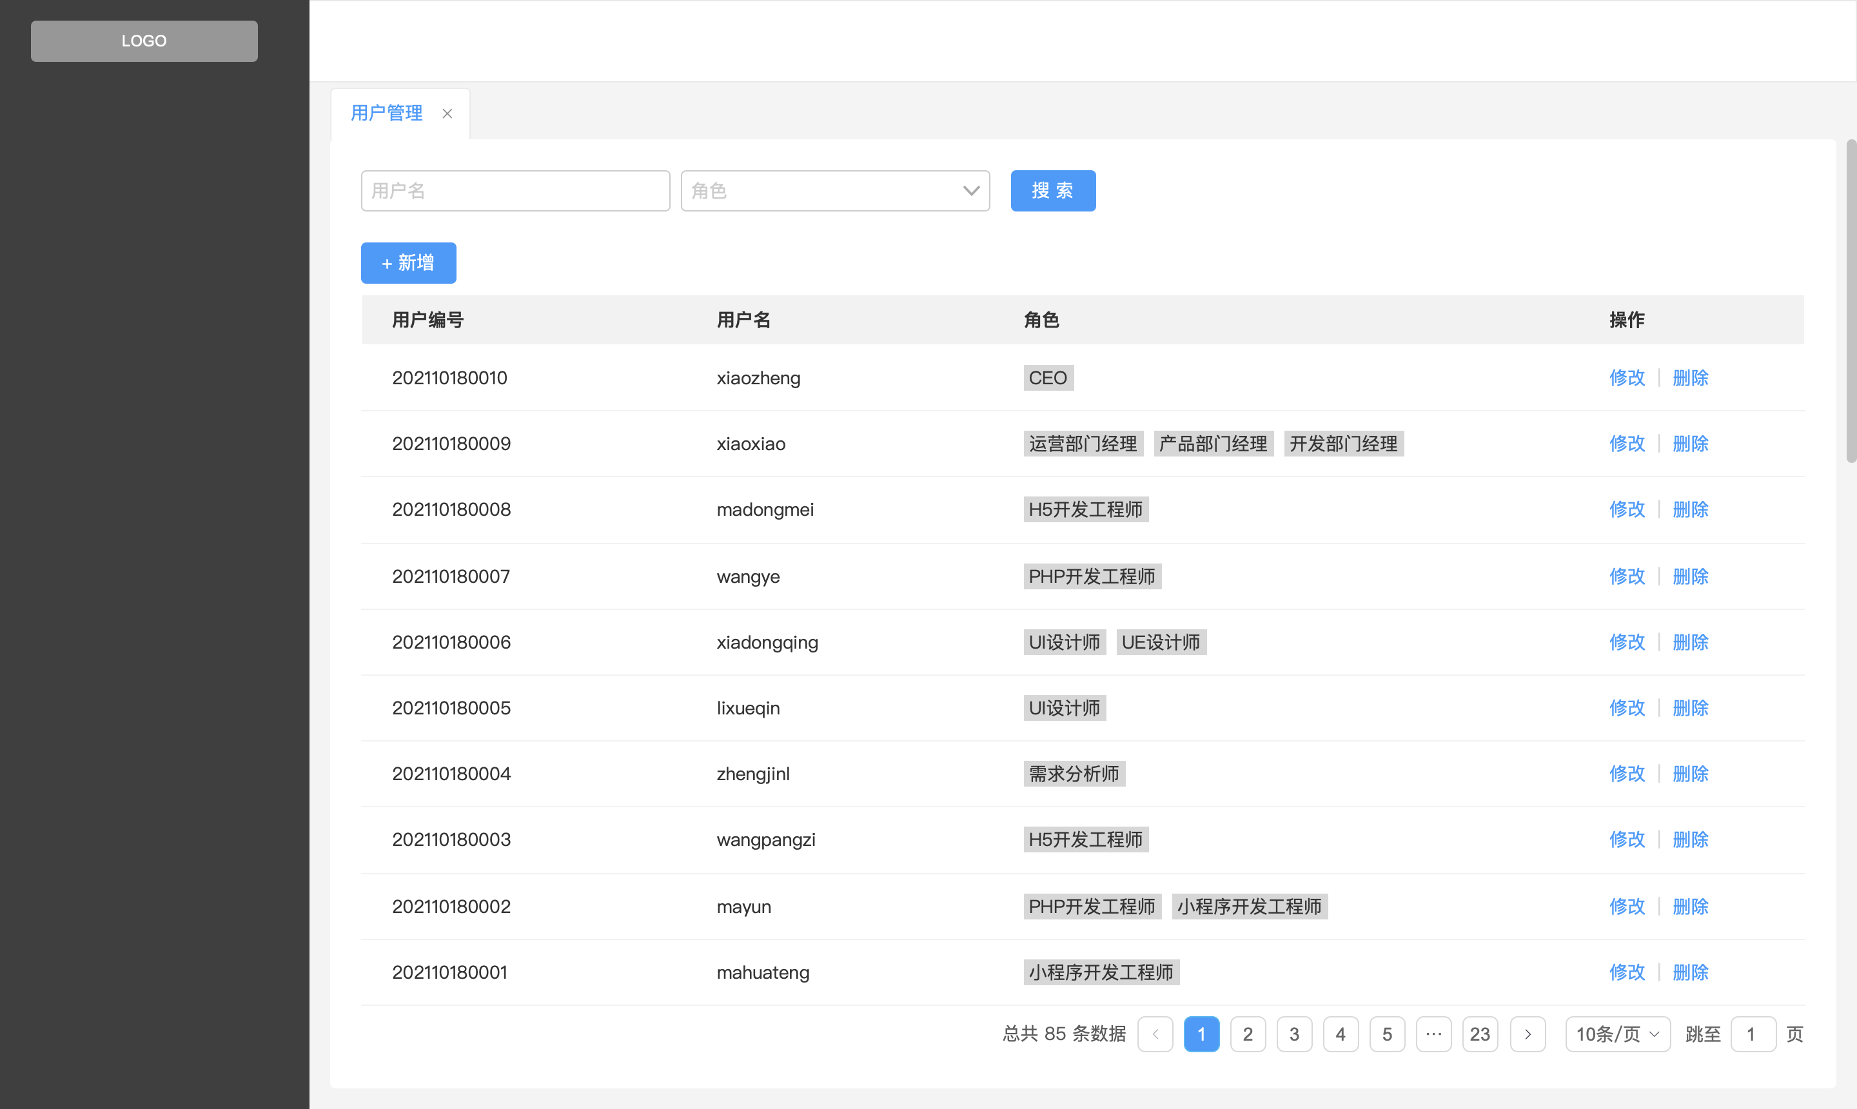Image resolution: width=1857 pixels, height=1109 pixels.
Task: Edit user xiaozheng via 修改
Action: 1627,377
